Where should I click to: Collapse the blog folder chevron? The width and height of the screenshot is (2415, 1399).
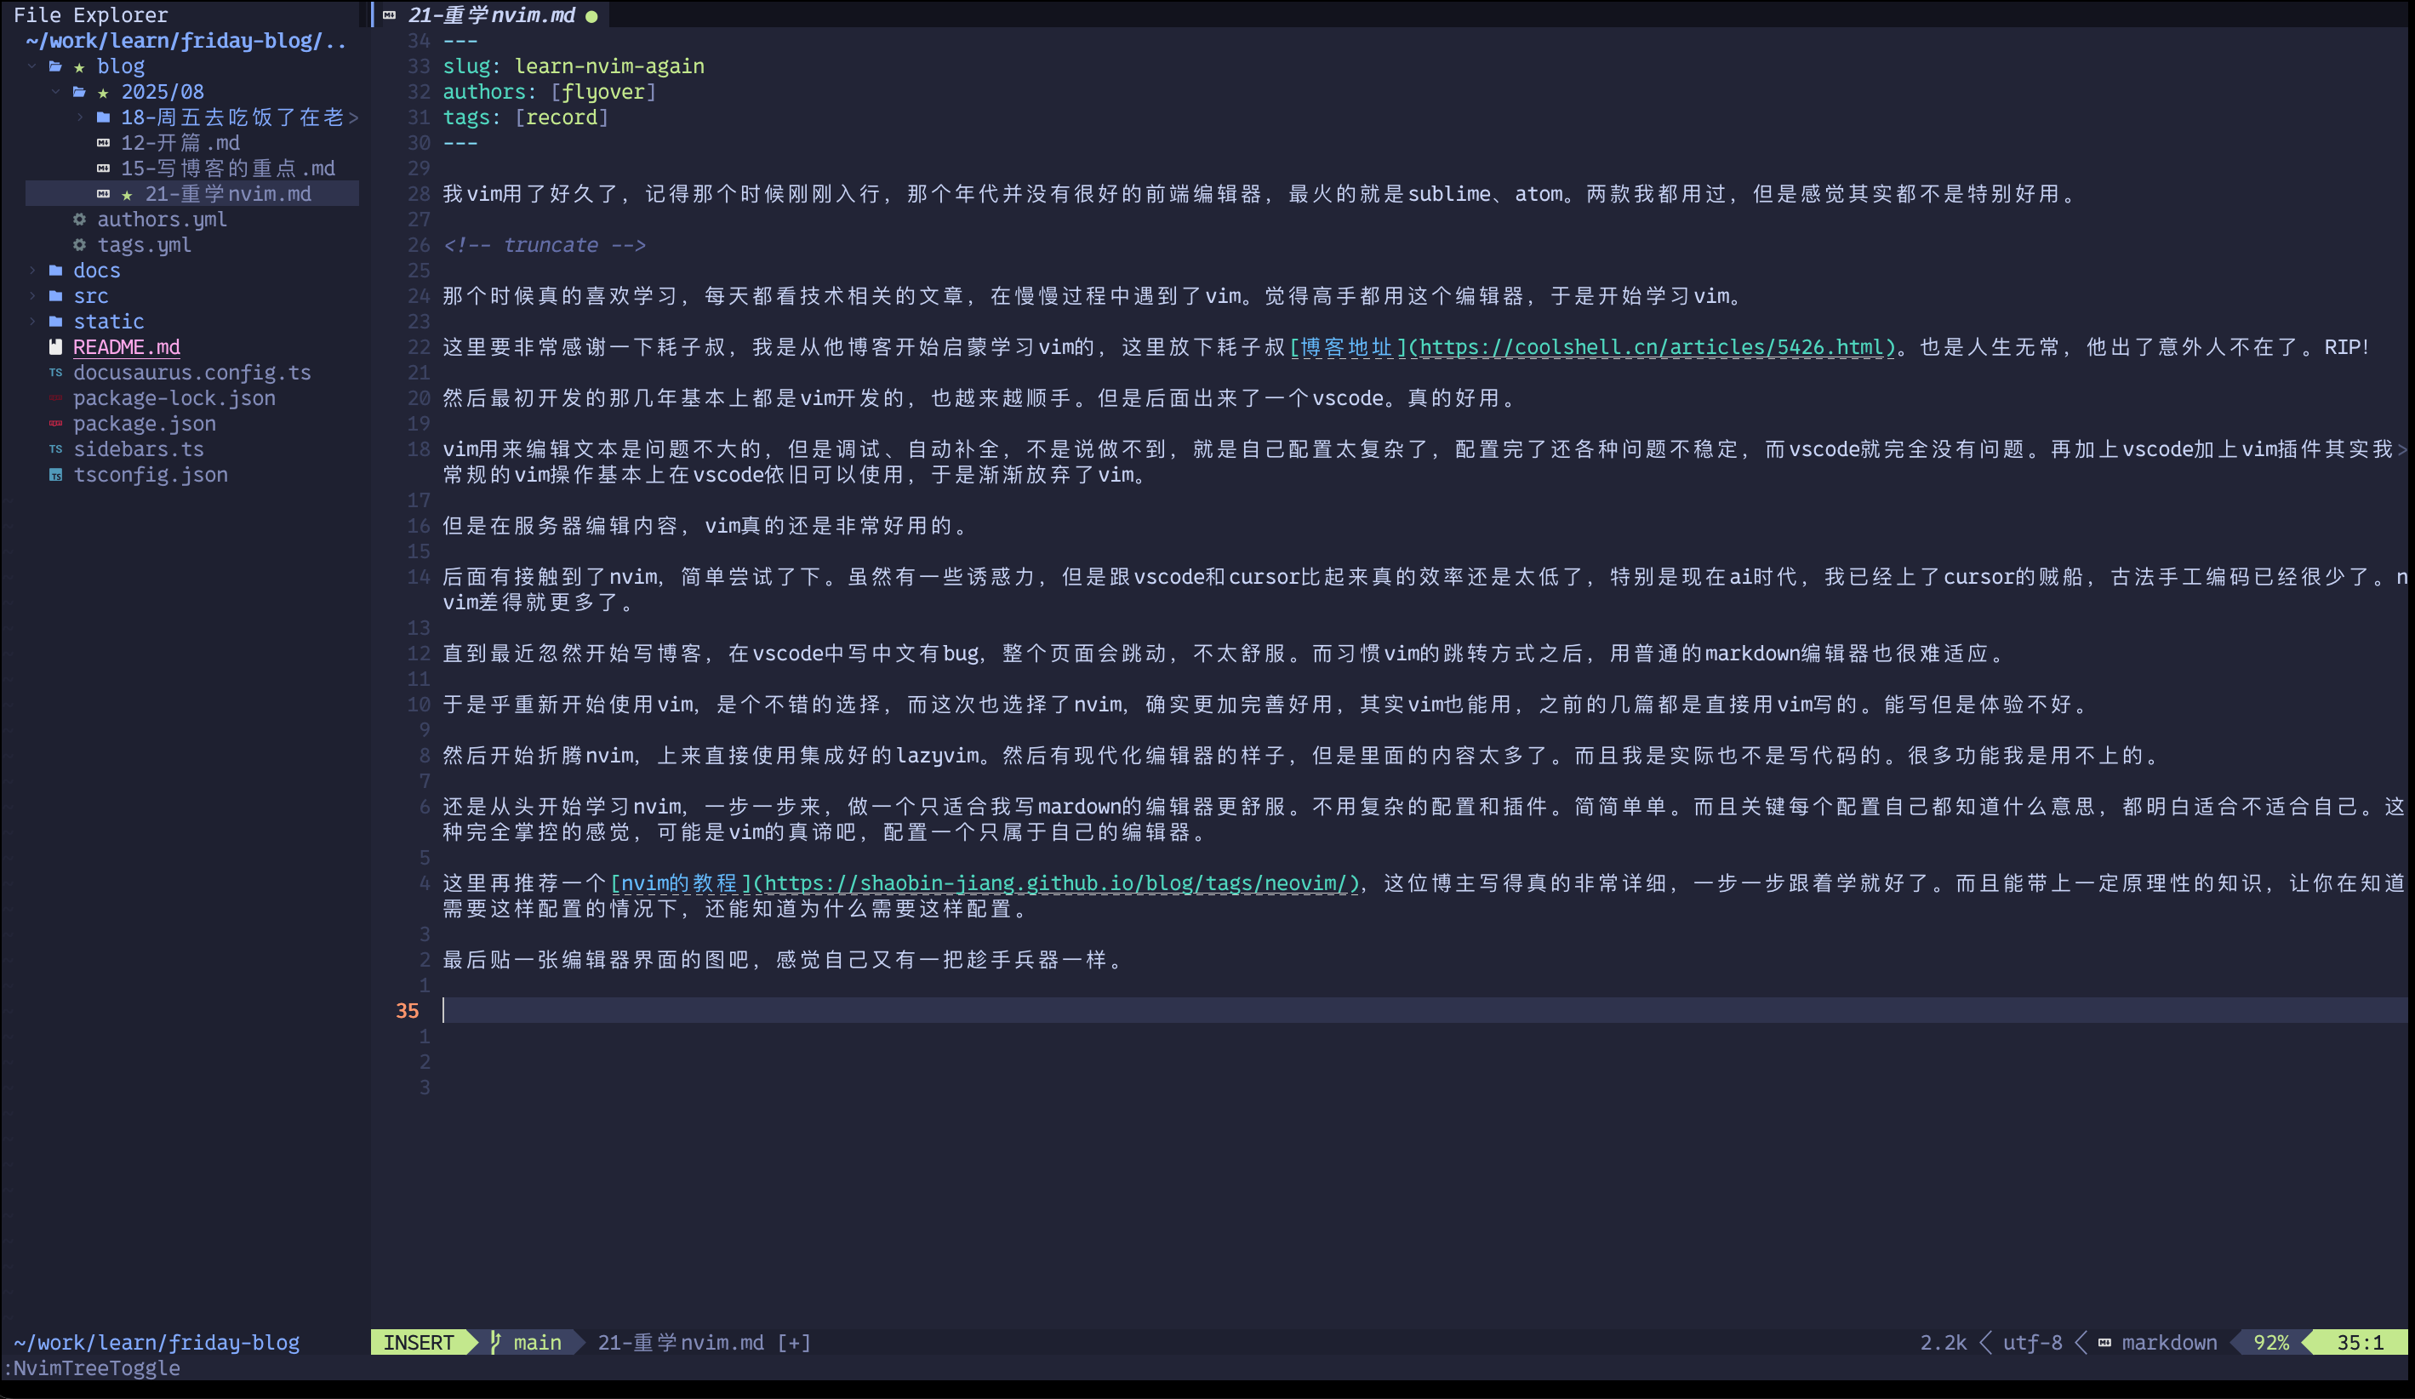pos(32,66)
